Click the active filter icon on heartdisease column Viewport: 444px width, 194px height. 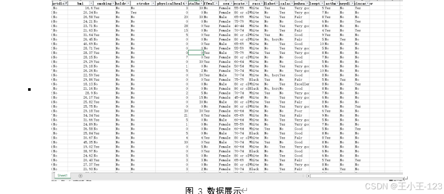[x=66, y=4]
